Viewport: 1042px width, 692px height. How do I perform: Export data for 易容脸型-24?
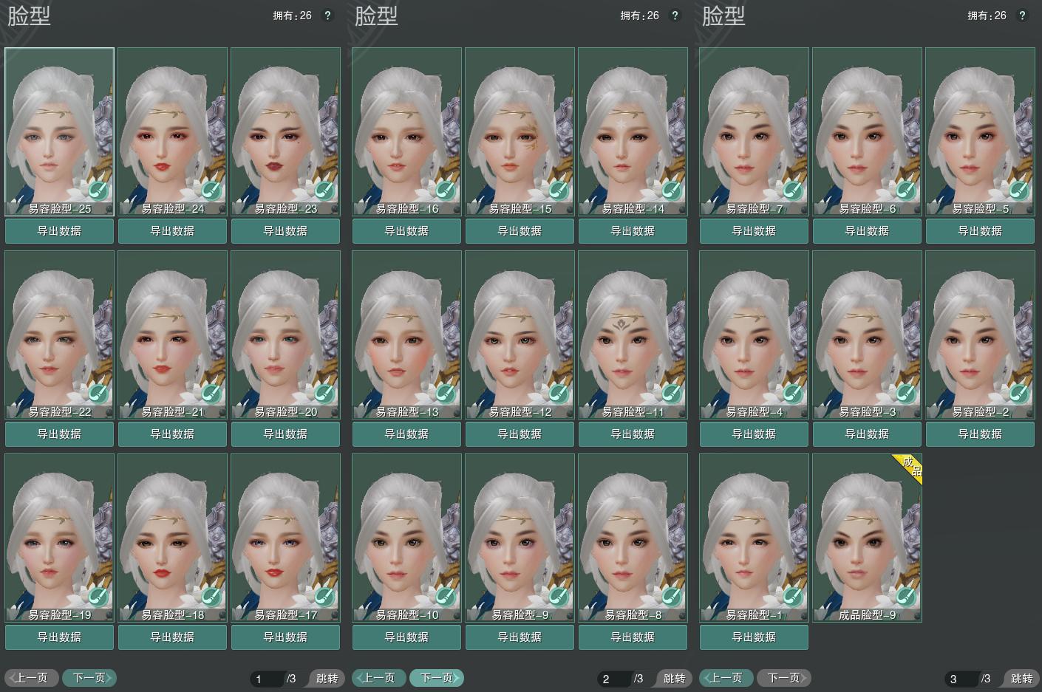click(173, 231)
